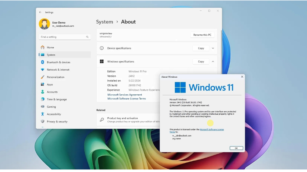Click the Personalization paintbrush icon
The width and height of the screenshot is (307, 172).
pyautogui.click(x=43, y=77)
